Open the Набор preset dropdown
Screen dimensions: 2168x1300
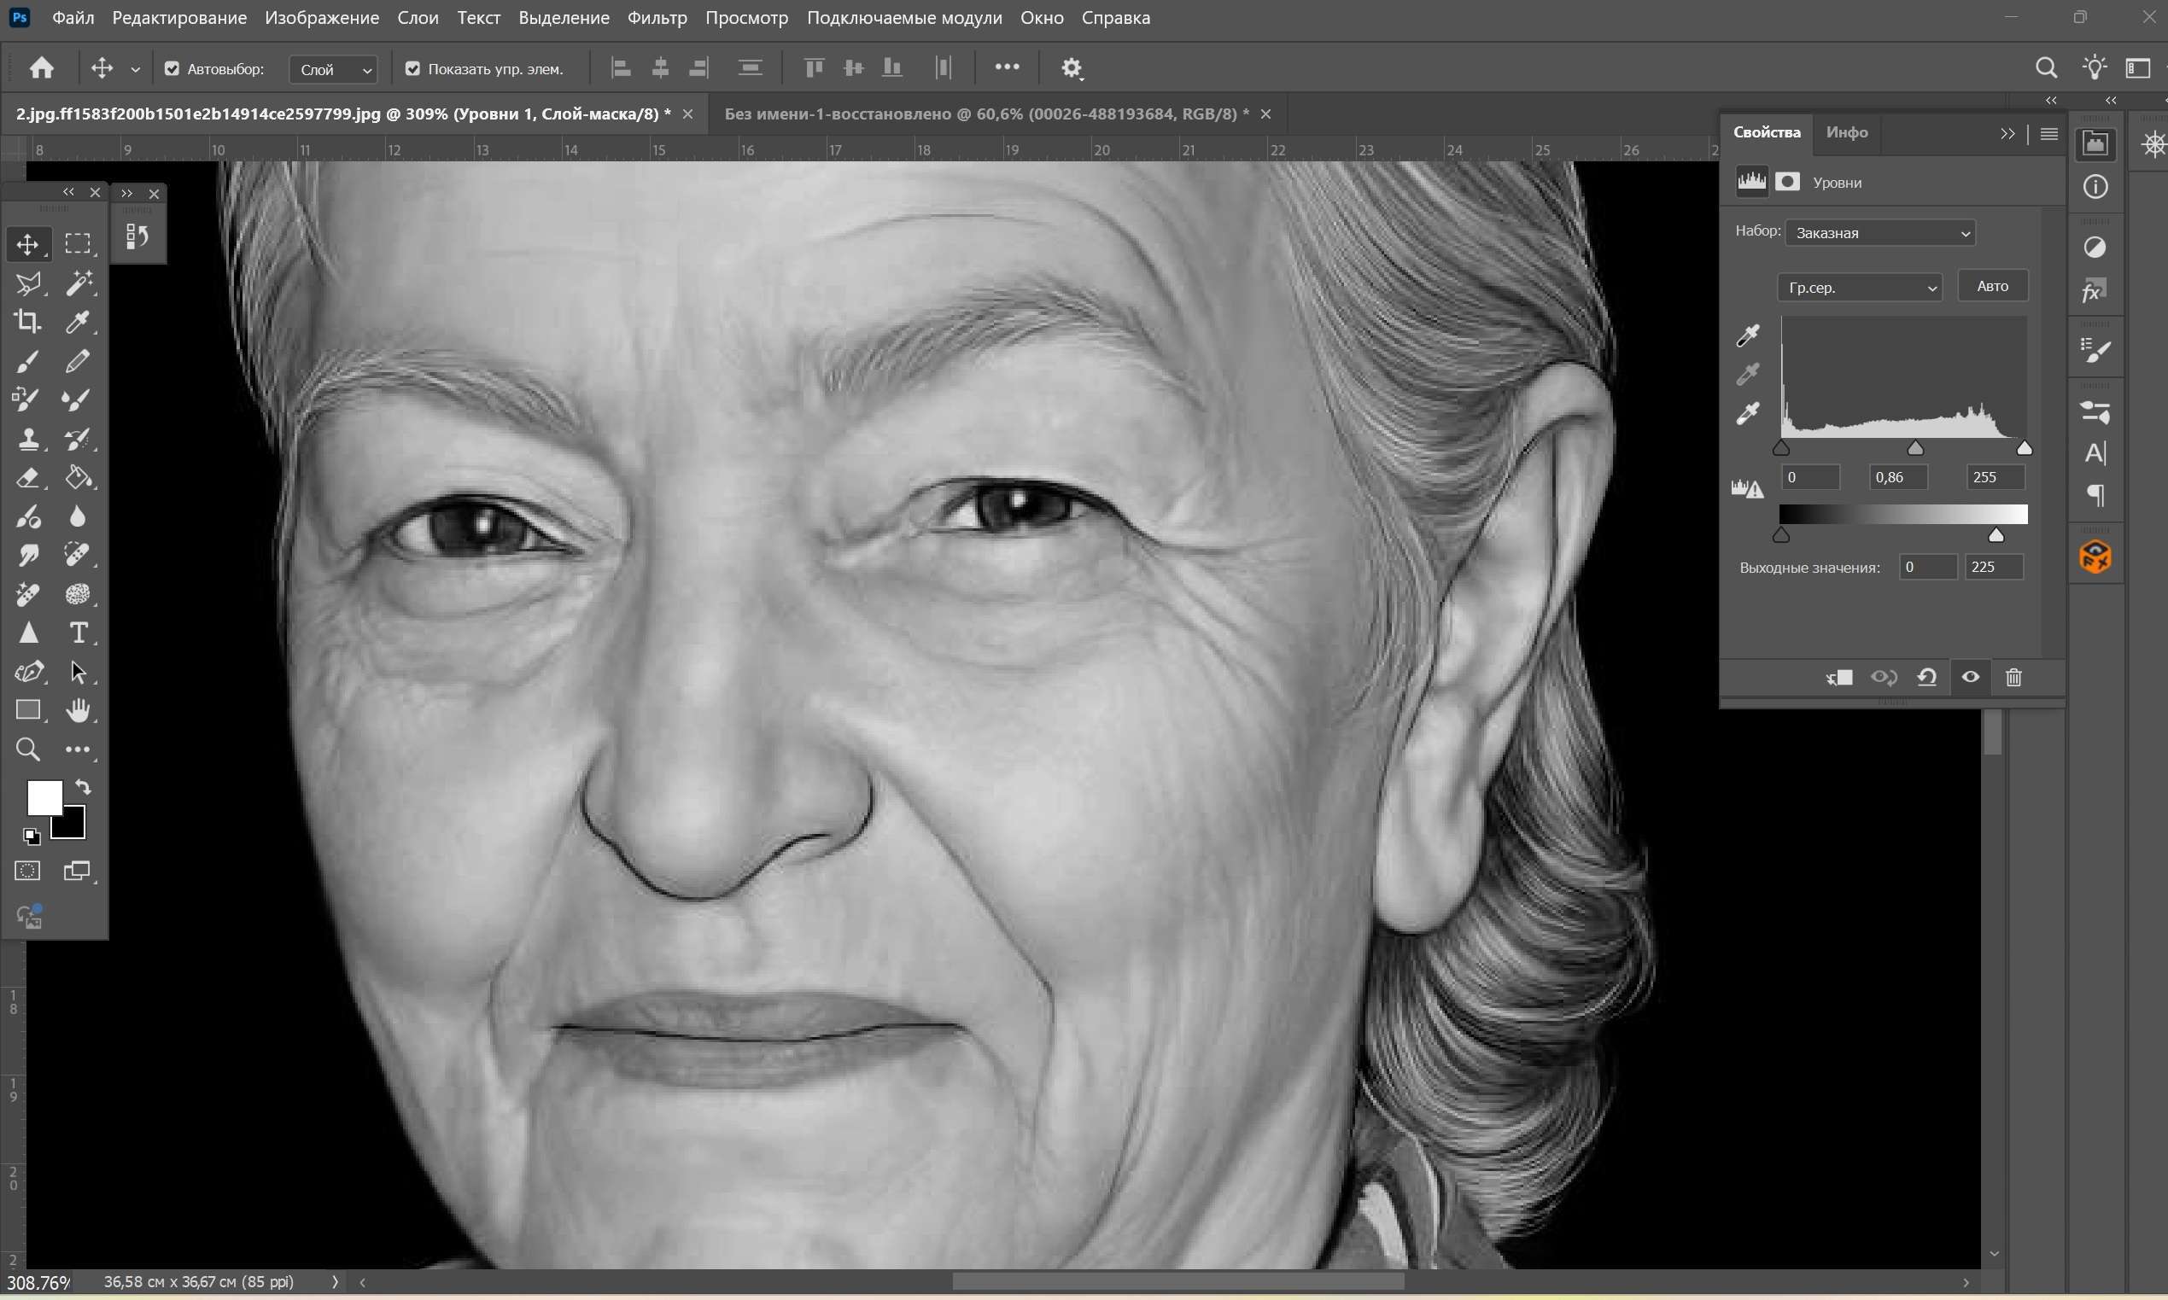click(1879, 233)
